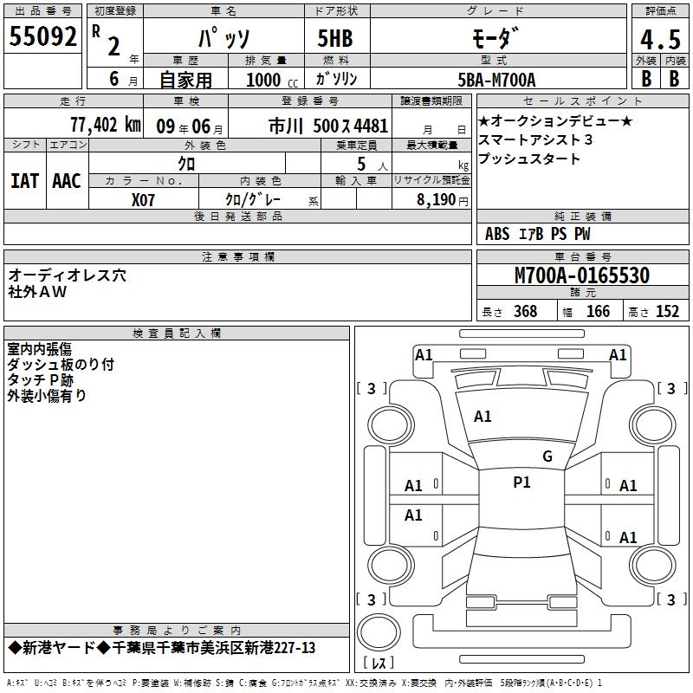This screenshot has height=693, width=693.
Task: Click the A1 mark at the diagram's top-left bumper corner
Action: click(424, 355)
